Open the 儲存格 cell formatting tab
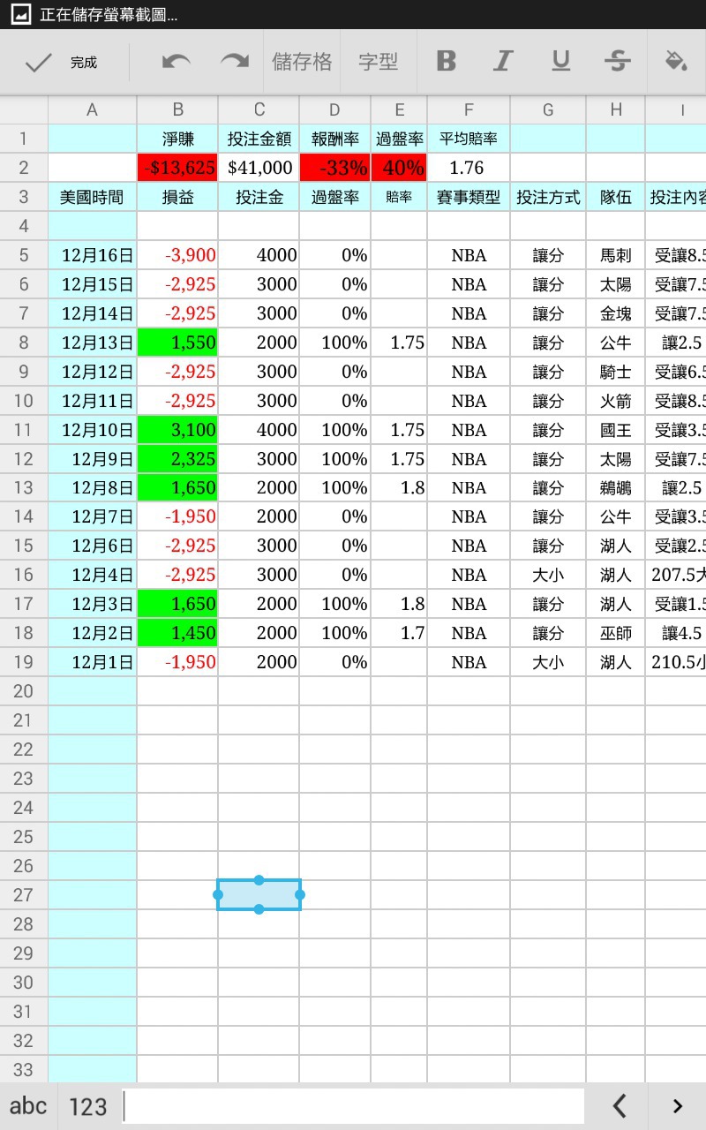Screen dimensions: 706x1130 (303, 62)
